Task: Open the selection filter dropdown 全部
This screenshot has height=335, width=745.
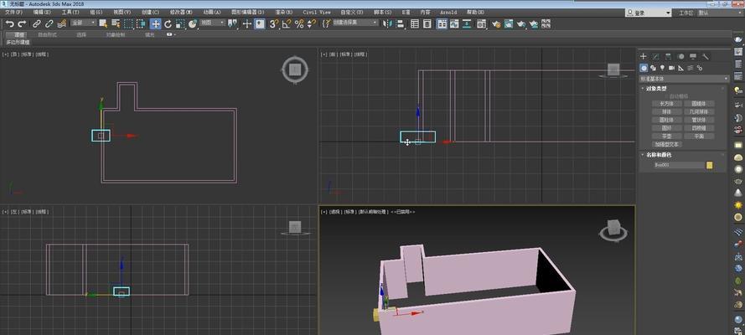Action: pyautogui.click(x=84, y=23)
